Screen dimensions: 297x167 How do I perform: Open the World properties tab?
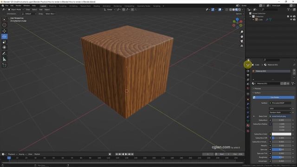coord(248,88)
